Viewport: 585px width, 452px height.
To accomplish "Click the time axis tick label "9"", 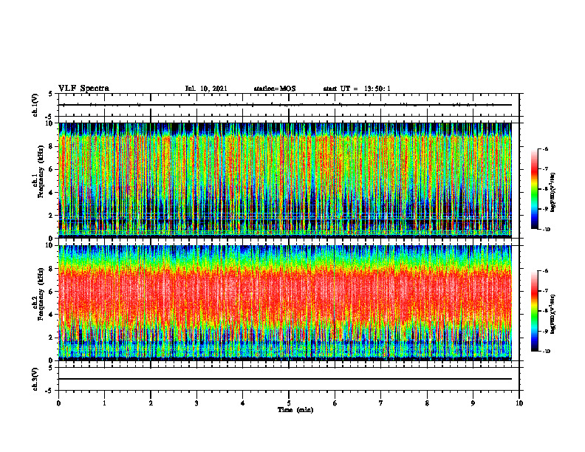I will (x=473, y=403).
